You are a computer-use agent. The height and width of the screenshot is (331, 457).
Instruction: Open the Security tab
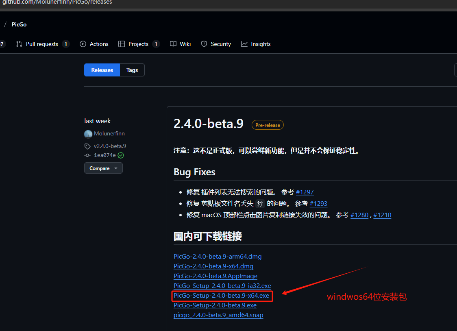coord(216,44)
